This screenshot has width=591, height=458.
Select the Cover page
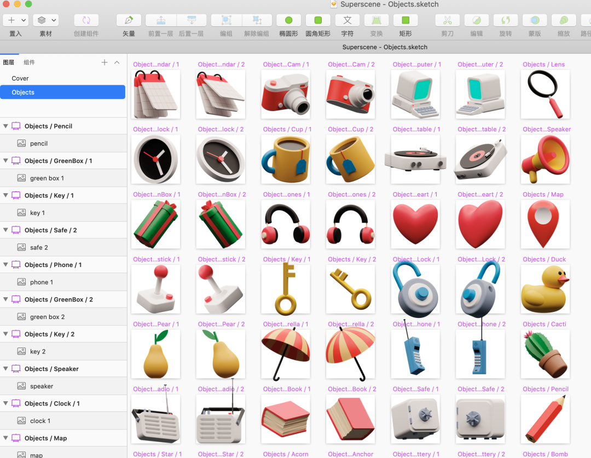62,78
